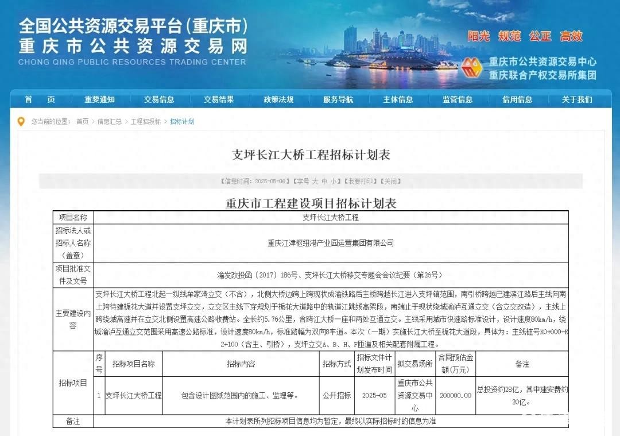Open the 主体信息 navigation item

(x=398, y=99)
